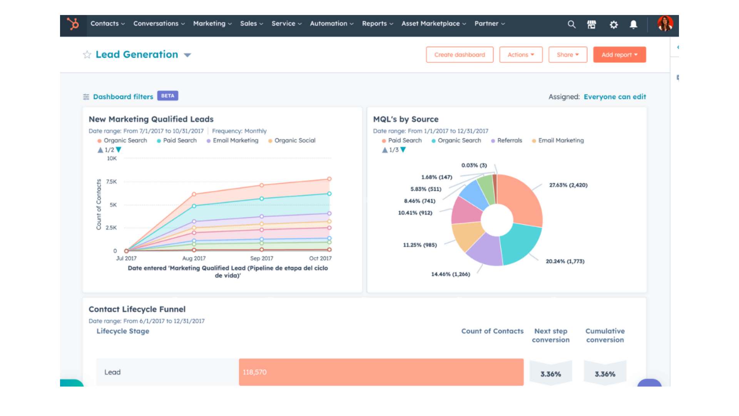
Task: Open the settings gear icon
Action: 614,25
